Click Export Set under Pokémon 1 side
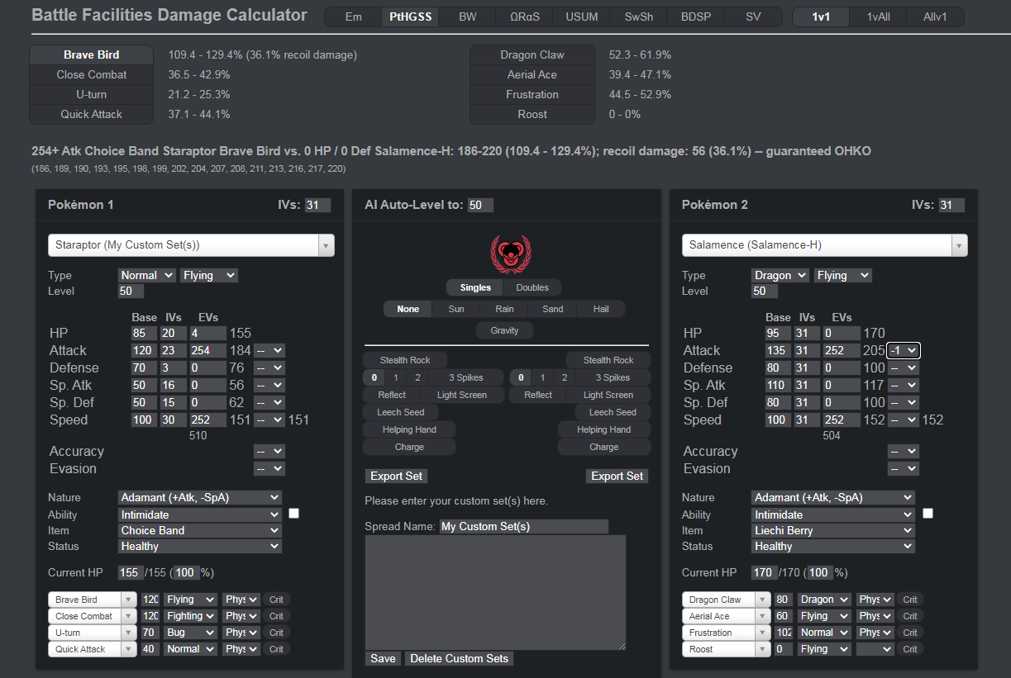Image resolution: width=1011 pixels, height=678 pixels. click(x=397, y=476)
